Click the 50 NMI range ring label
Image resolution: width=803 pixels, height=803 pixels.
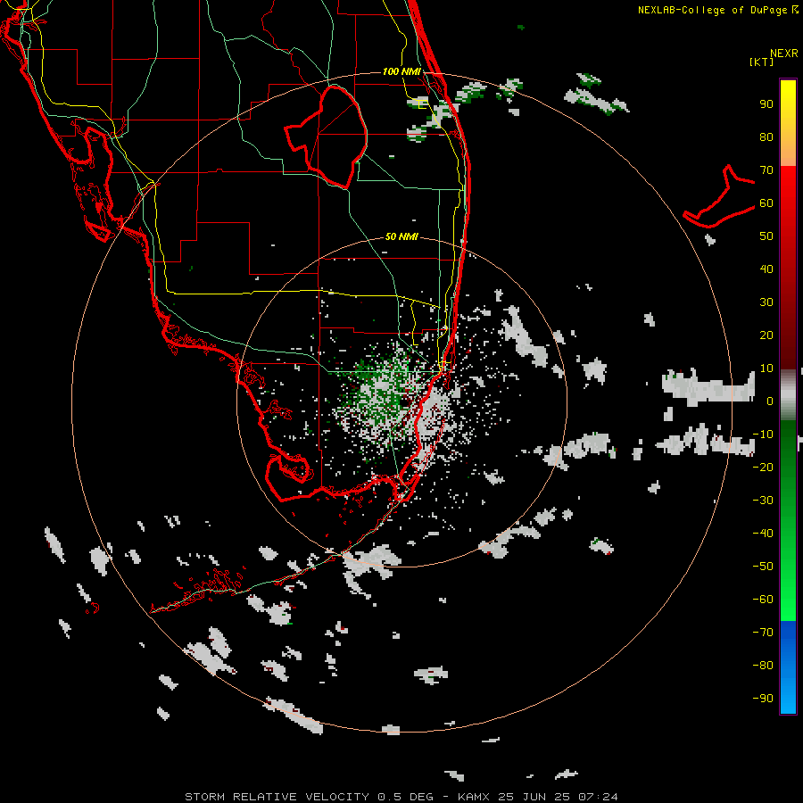click(401, 236)
